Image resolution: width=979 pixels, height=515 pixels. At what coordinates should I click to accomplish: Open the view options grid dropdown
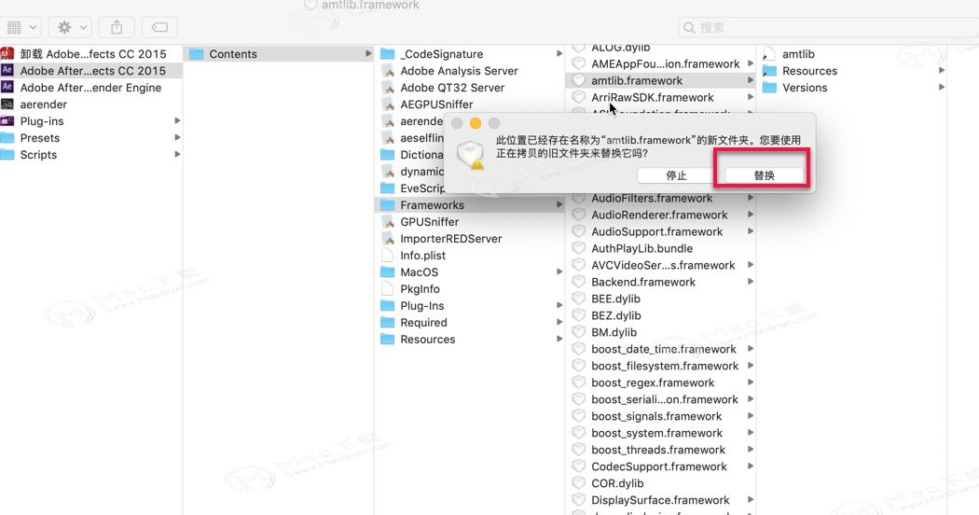[x=21, y=27]
